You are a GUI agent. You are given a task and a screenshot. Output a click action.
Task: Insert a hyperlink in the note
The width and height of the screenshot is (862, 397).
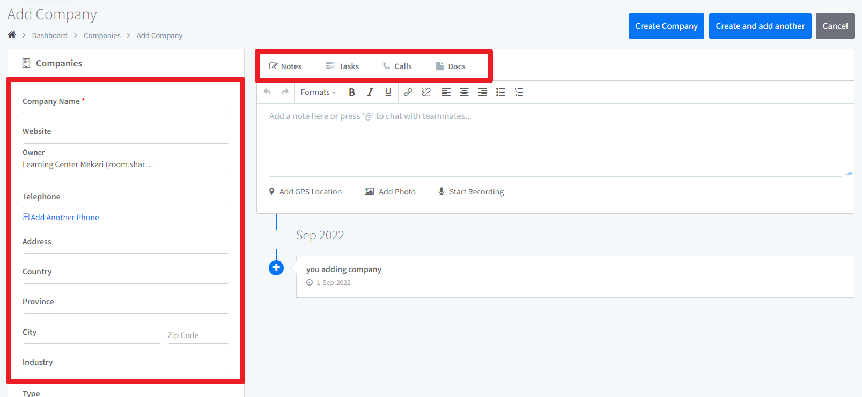408,92
